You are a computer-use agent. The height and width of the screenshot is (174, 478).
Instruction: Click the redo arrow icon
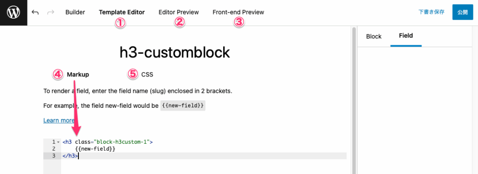(50, 13)
